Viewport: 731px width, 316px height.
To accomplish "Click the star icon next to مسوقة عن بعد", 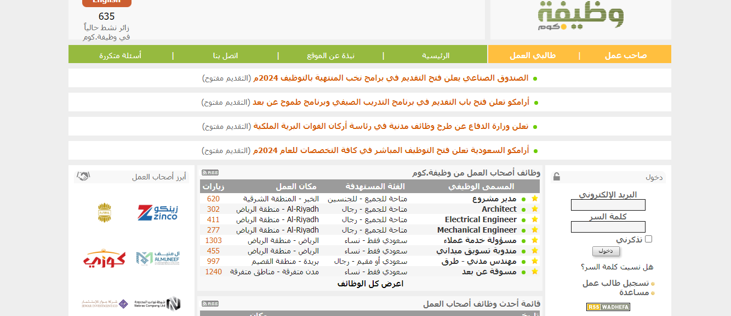I will tap(535, 272).
